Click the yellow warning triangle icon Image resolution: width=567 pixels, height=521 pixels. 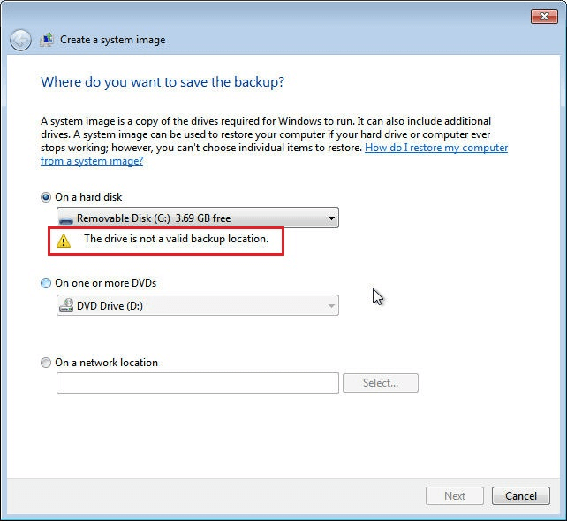64,240
